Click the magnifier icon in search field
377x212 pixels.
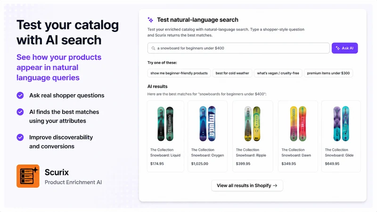[x=153, y=49]
